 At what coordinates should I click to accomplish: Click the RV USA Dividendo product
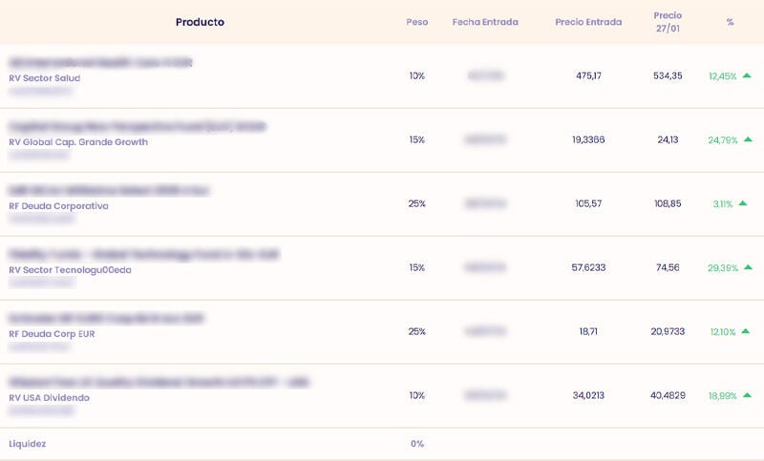49,398
